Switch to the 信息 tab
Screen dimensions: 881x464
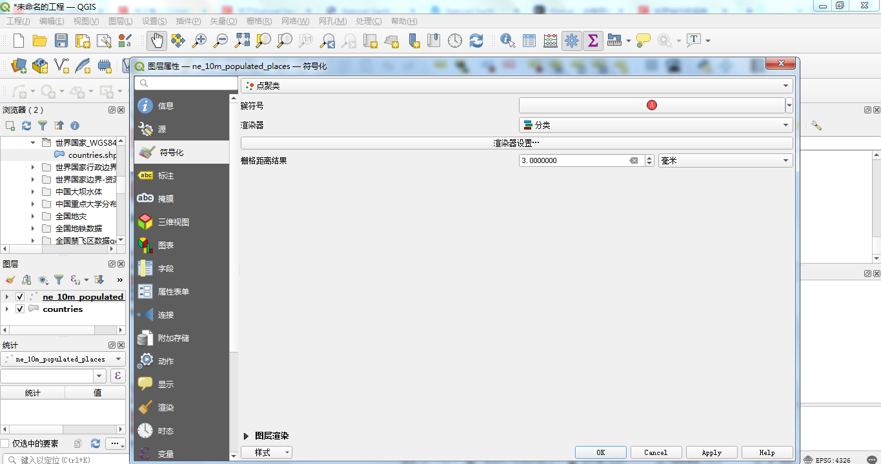pyautogui.click(x=182, y=106)
